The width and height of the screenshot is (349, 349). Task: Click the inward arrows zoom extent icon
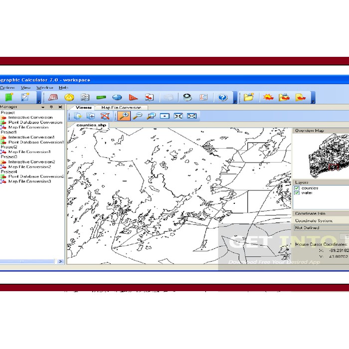(x=178, y=116)
